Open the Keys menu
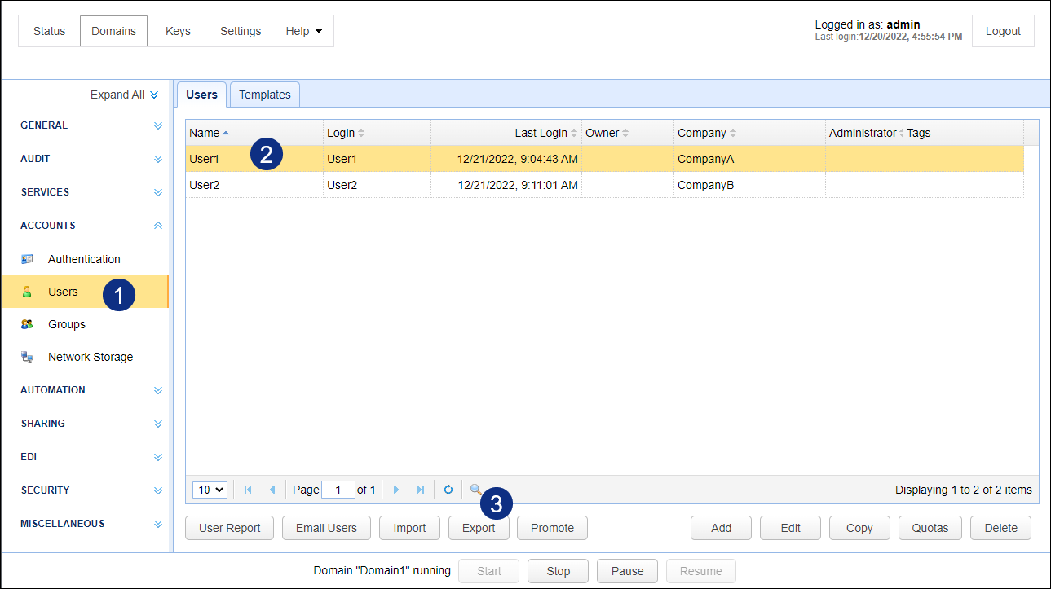Viewport: 1051px width, 589px height. point(178,31)
